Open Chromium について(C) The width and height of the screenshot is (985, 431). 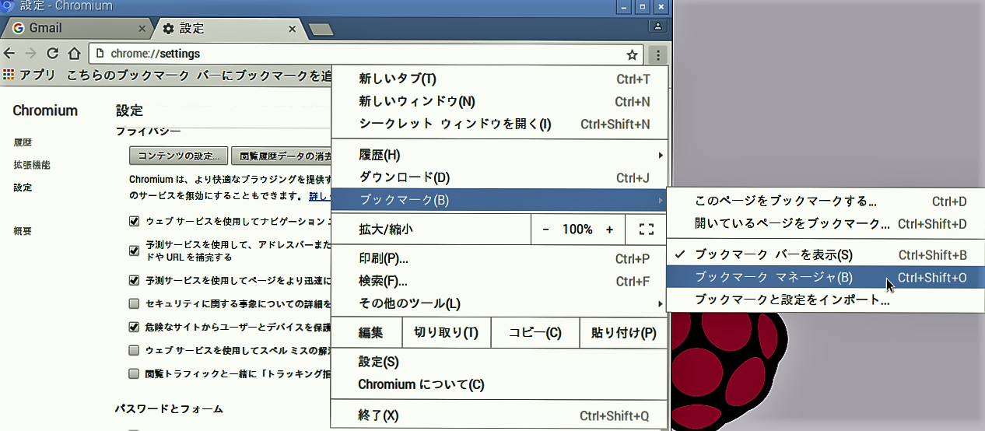click(x=500, y=384)
